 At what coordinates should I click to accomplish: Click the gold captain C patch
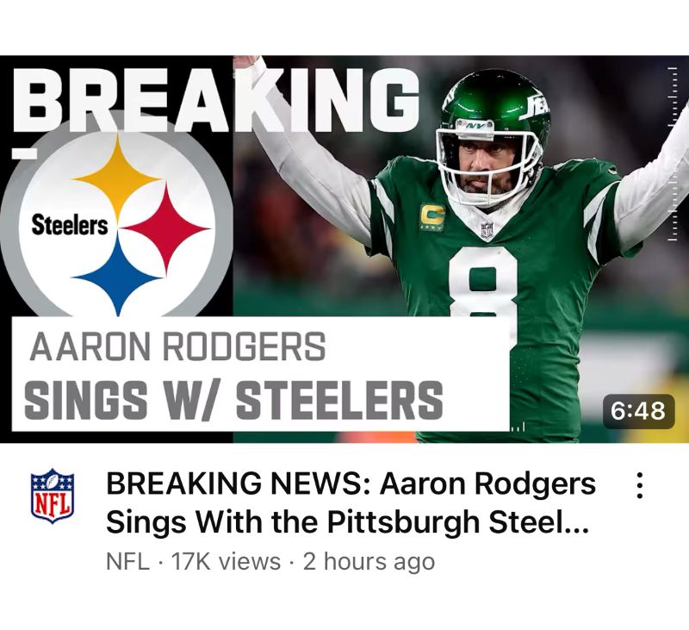(432, 217)
